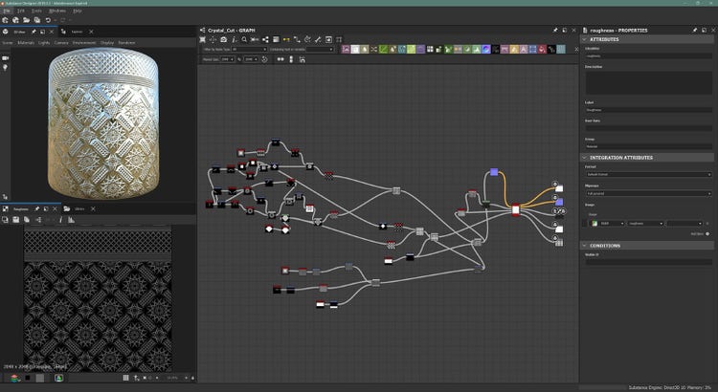Open the Tools menu
718x392 pixels.
(35, 11)
